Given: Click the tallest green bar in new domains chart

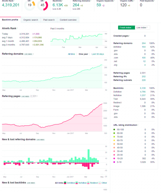Looking at the screenshot, I should pos(89,156).
